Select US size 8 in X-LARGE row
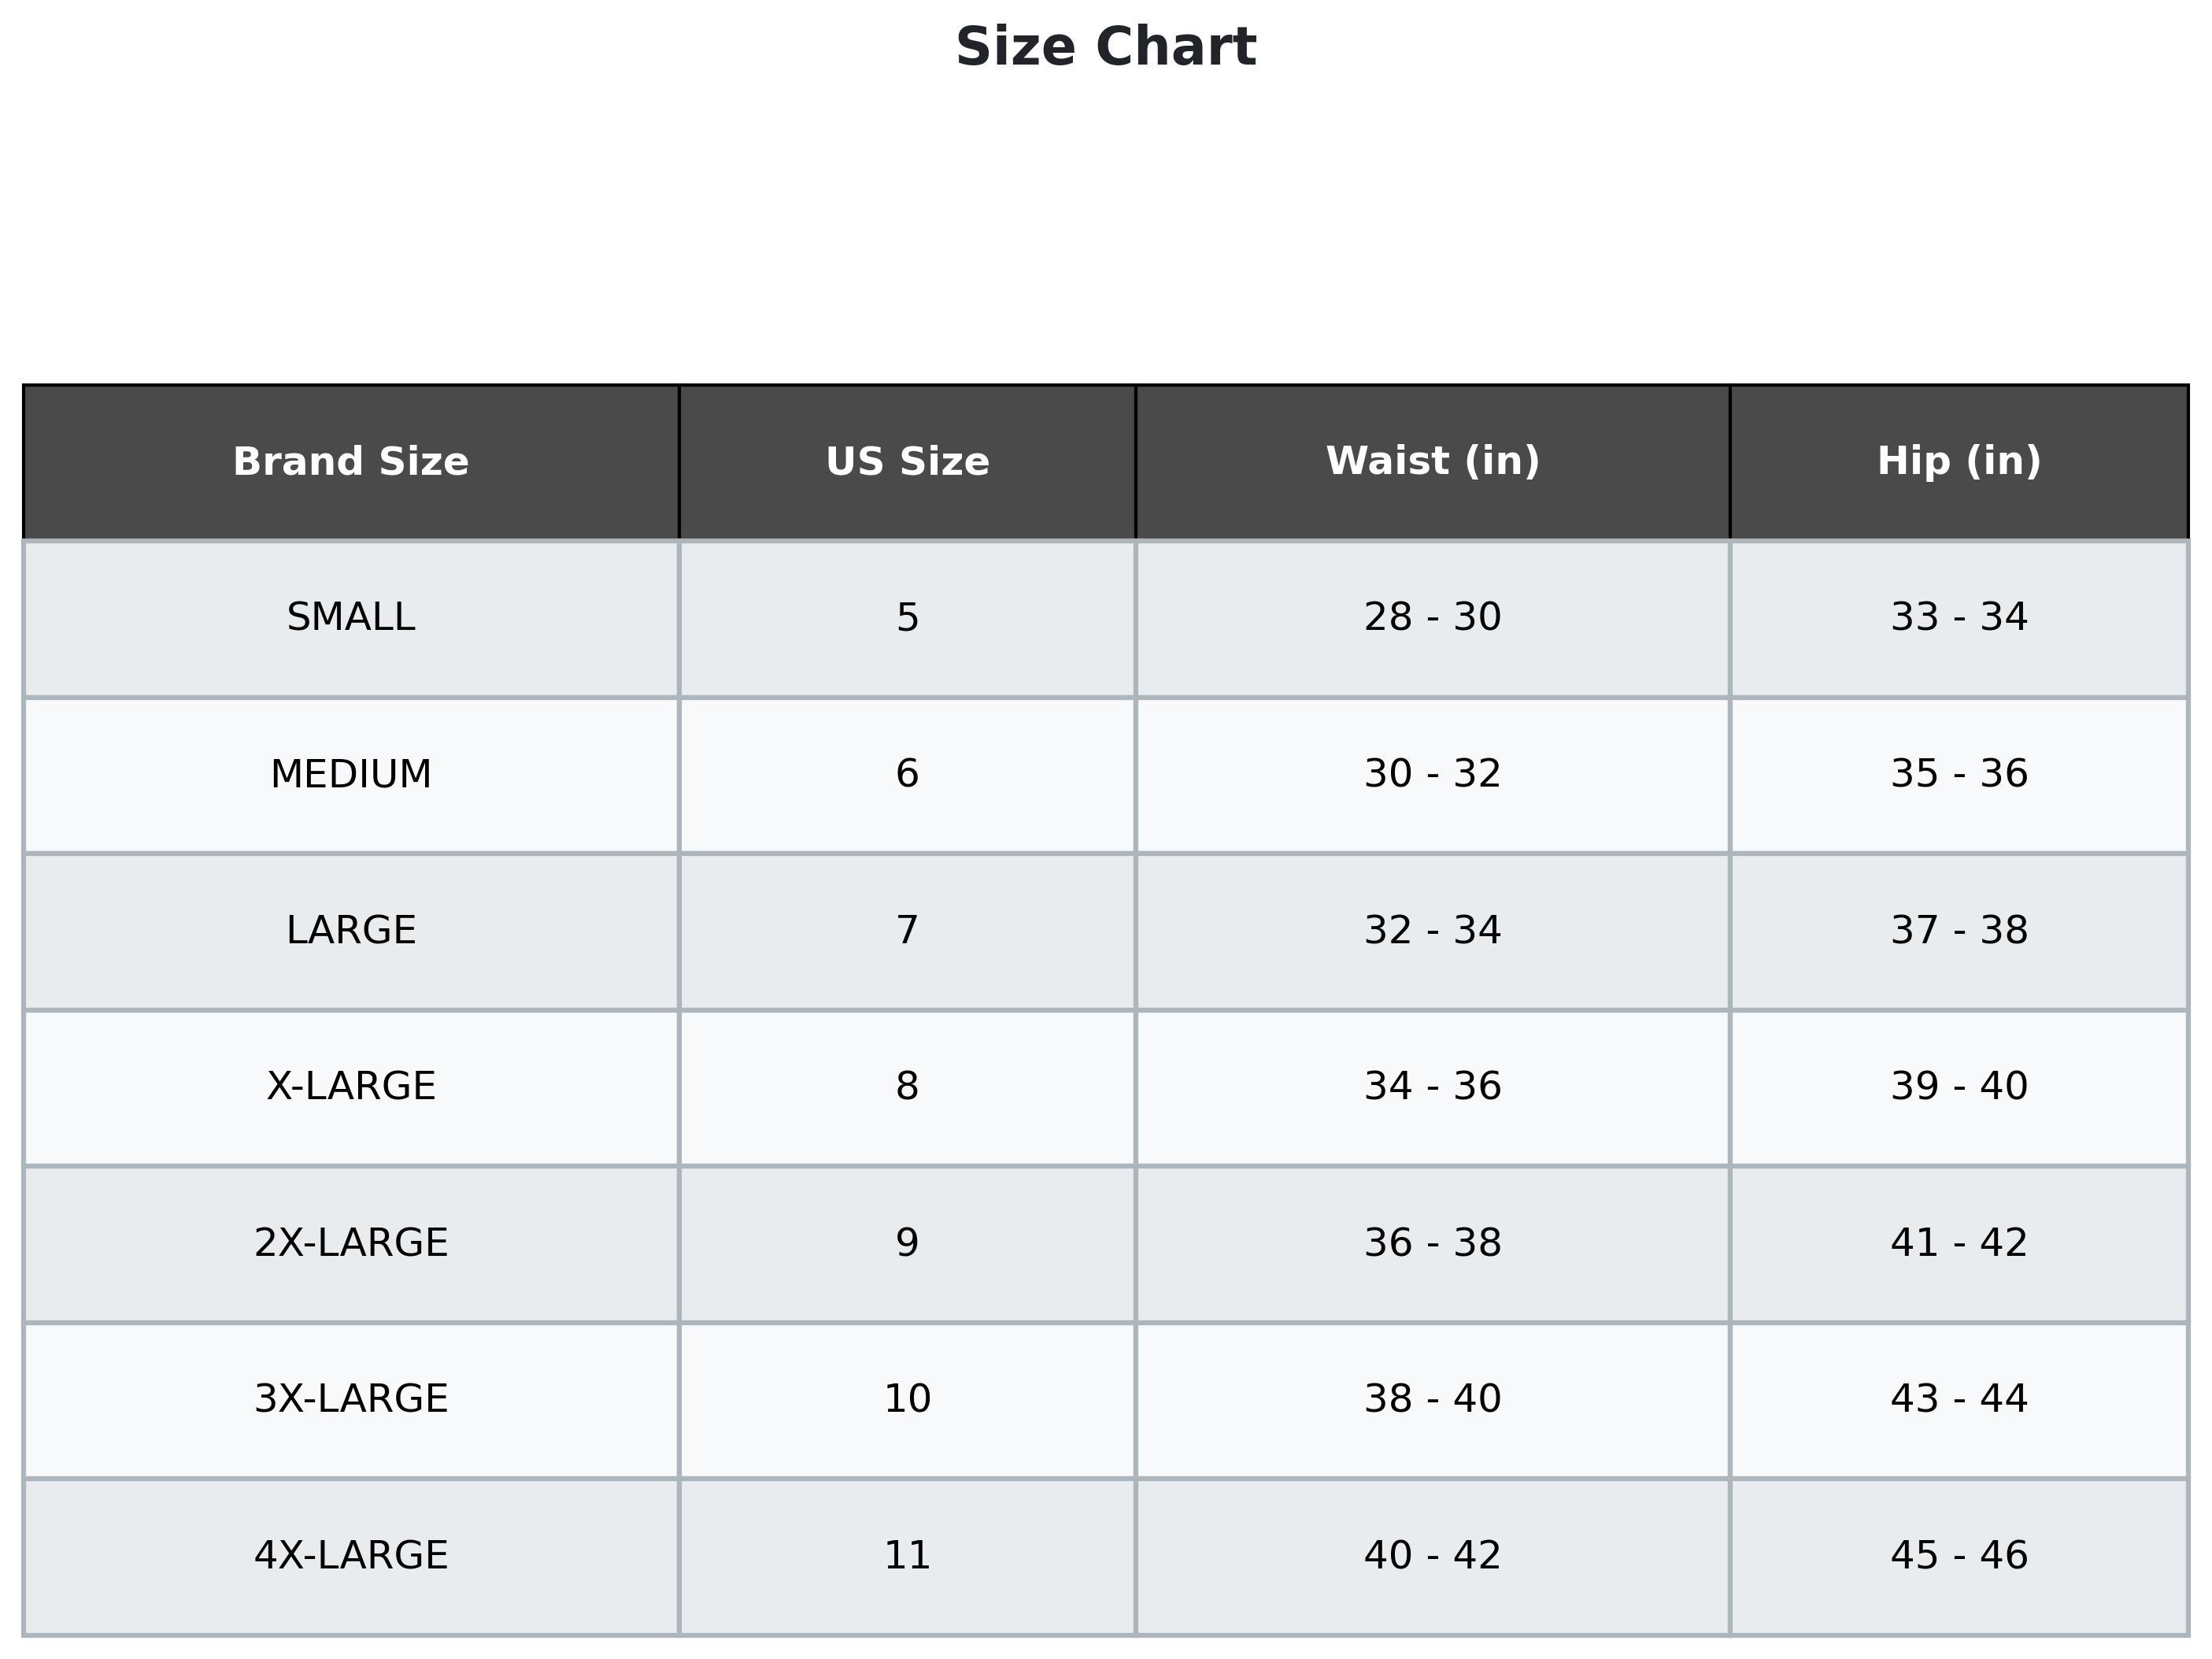The height and width of the screenshot is (1659, 2212). point(907,1086)
